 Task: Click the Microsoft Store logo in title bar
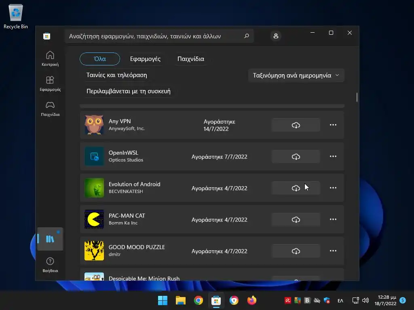coord(47,36)
